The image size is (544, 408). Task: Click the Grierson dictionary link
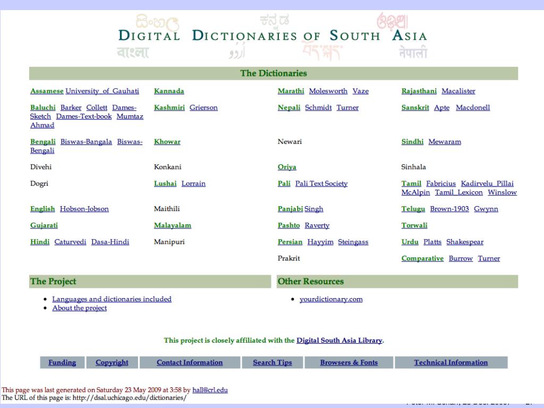click(x=203, y=107)
